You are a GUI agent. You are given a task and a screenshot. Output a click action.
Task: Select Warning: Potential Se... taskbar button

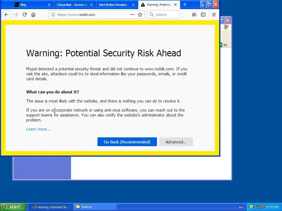pyautogui.click(x=51, y=207)
